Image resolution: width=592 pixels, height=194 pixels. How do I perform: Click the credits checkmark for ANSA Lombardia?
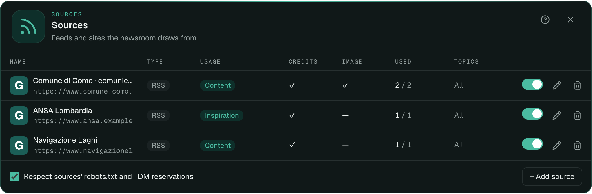pyautogui.click(x=292, y=115)
